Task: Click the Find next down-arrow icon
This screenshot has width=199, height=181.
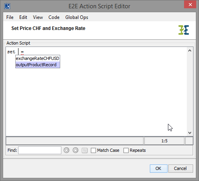Action: [x=66, y=150]
